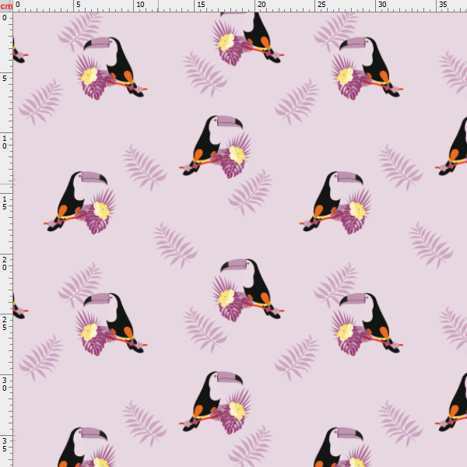This screenshot has width=467, height=467.
Task: Click the 5 label on vertical ruler
Action: 5,79
